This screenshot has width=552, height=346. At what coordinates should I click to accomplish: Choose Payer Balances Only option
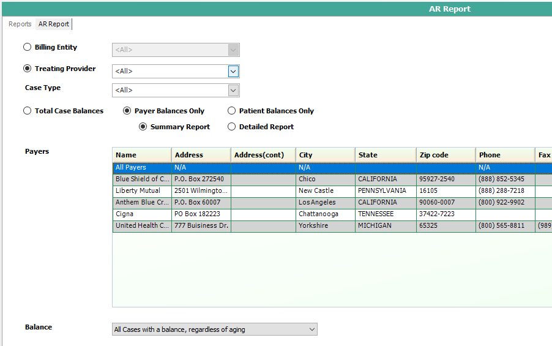[127, 111]
